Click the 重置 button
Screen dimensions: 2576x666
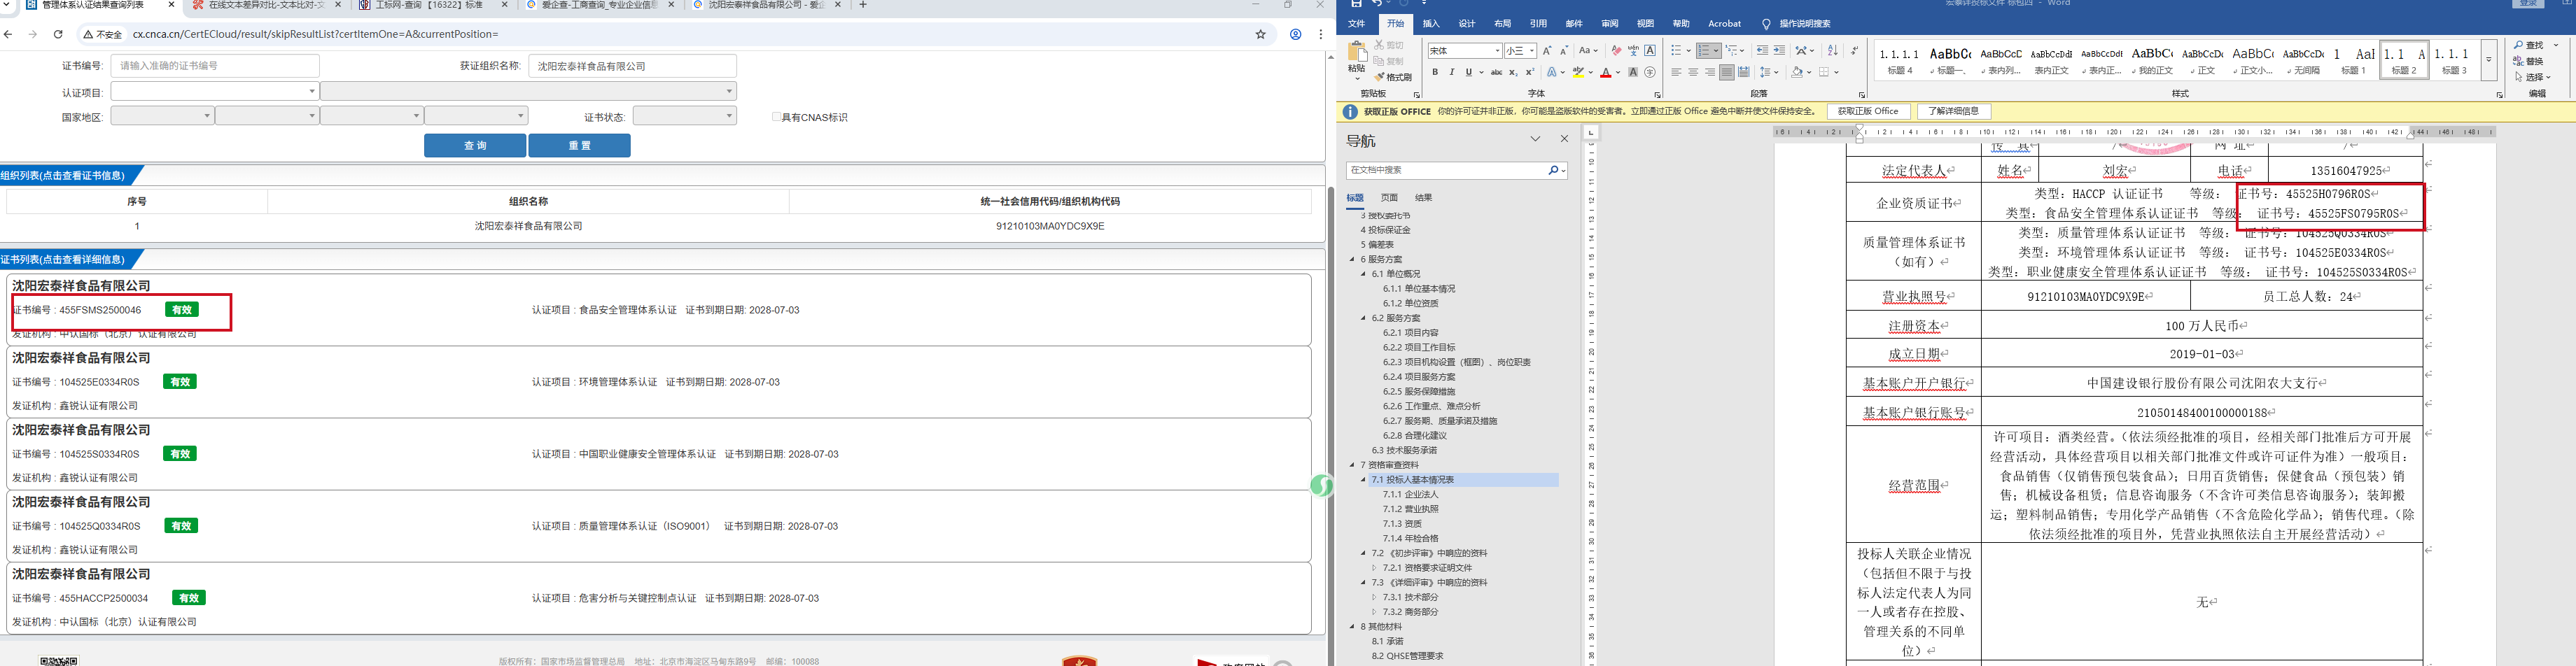coord(579,146)
